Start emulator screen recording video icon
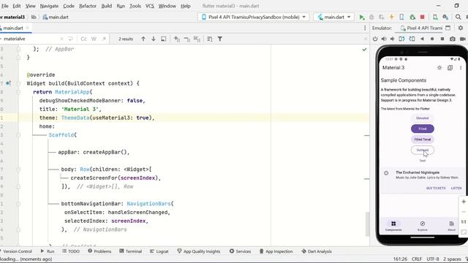Image resolution: width=468 pixels, height=263 pixels. point(463,39)
